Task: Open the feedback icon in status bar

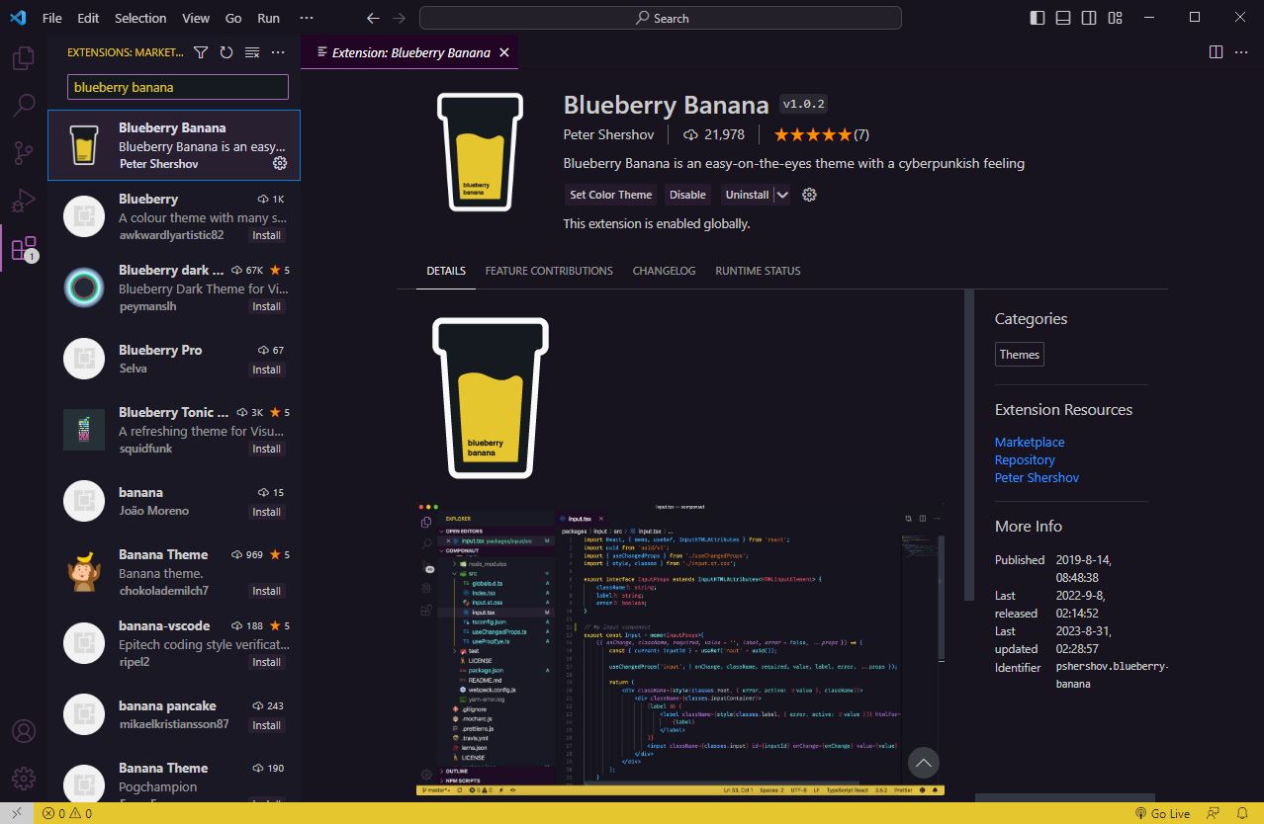Action: click(1214, 813)
